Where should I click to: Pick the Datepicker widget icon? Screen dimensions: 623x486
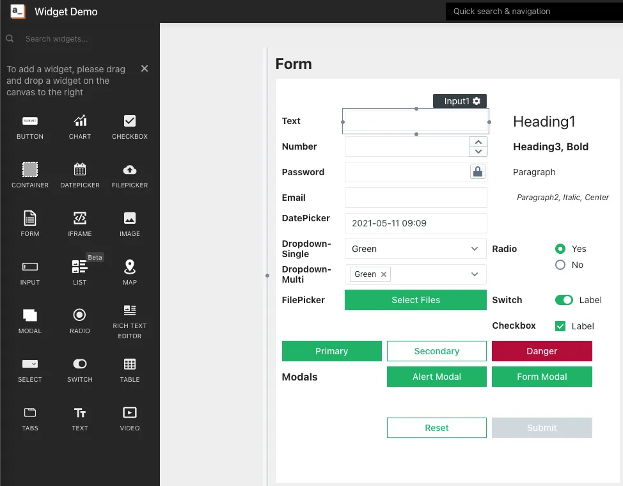point(80,170)
